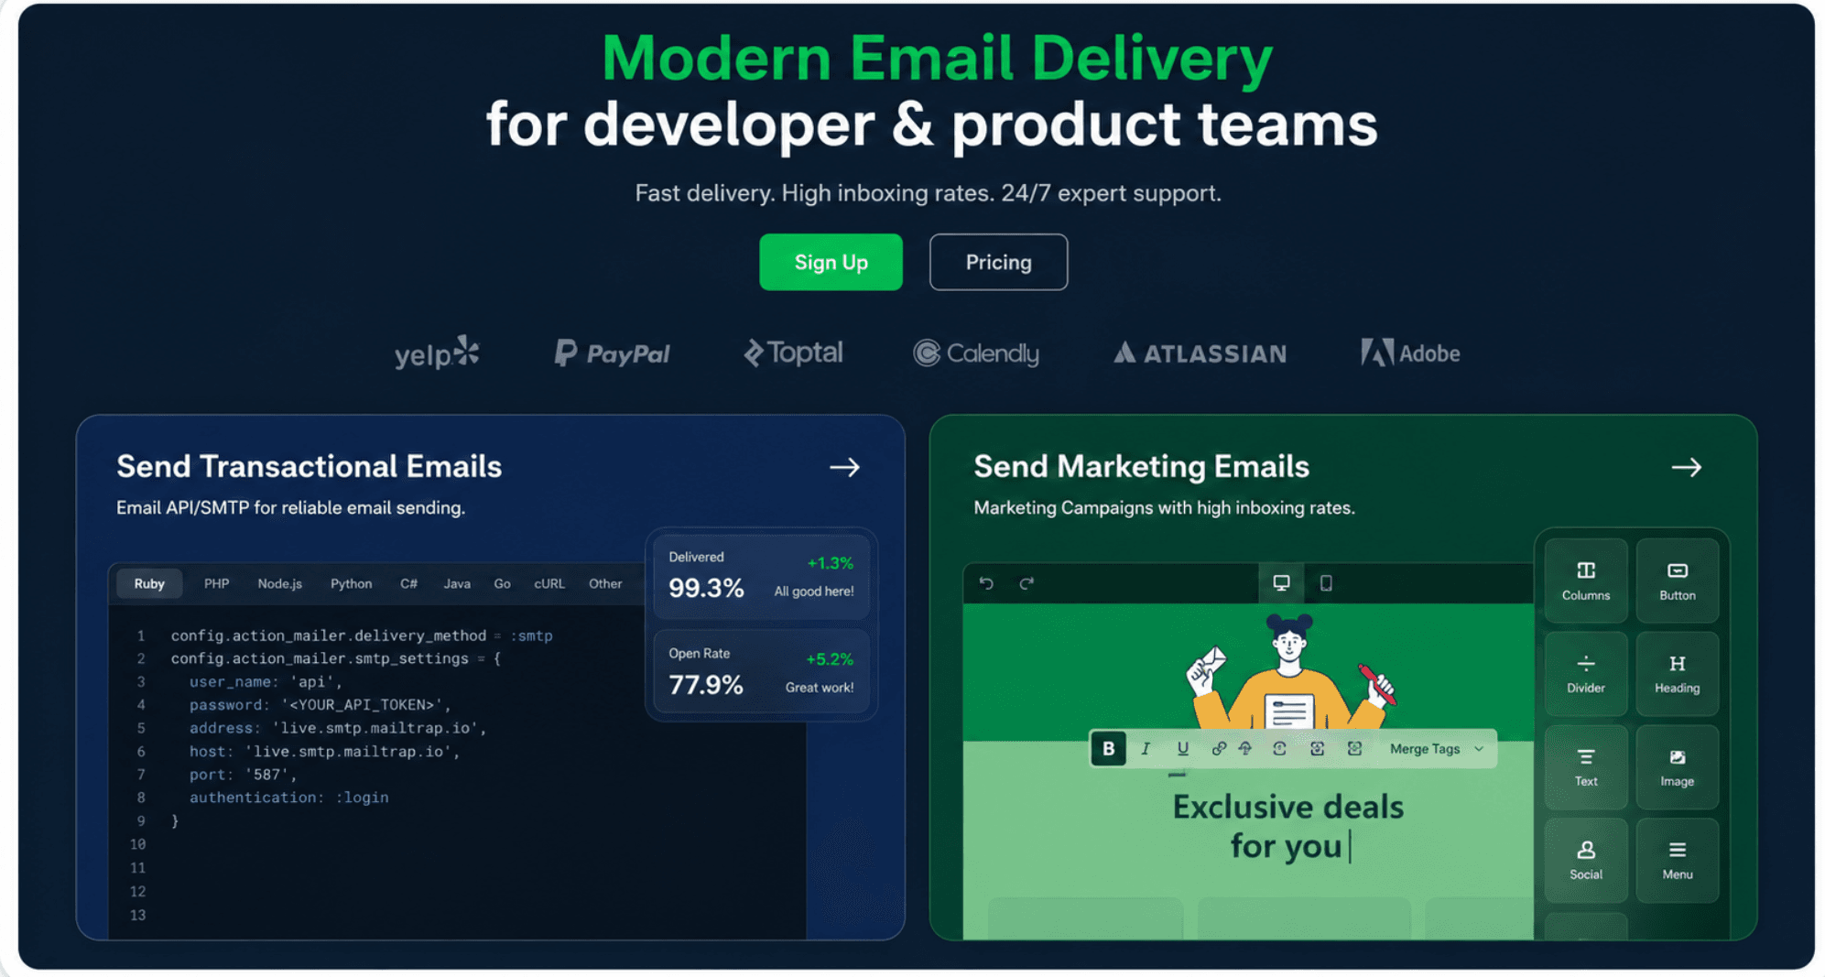Click the Calendly logo

pyautogui.click(x=976, y=353)
